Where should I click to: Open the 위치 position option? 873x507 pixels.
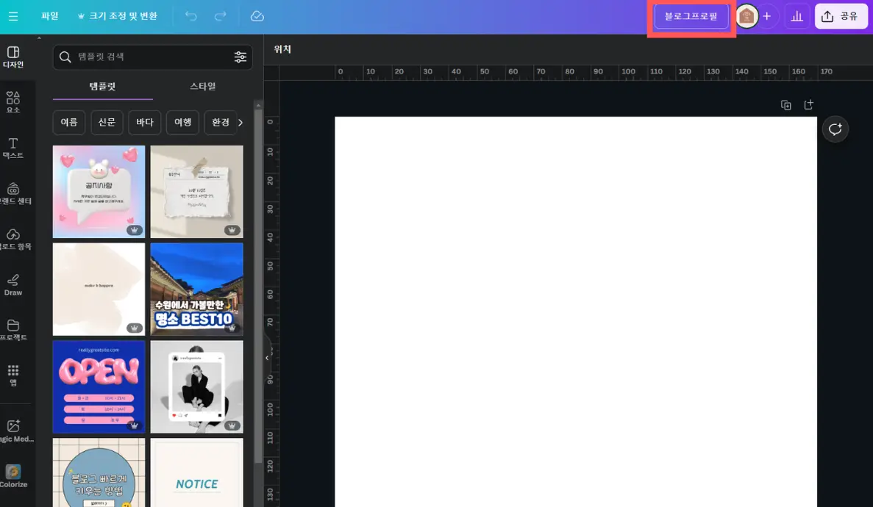(282, 49)
